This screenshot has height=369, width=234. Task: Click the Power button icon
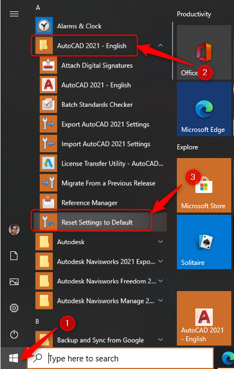click(x=14, y=334)
